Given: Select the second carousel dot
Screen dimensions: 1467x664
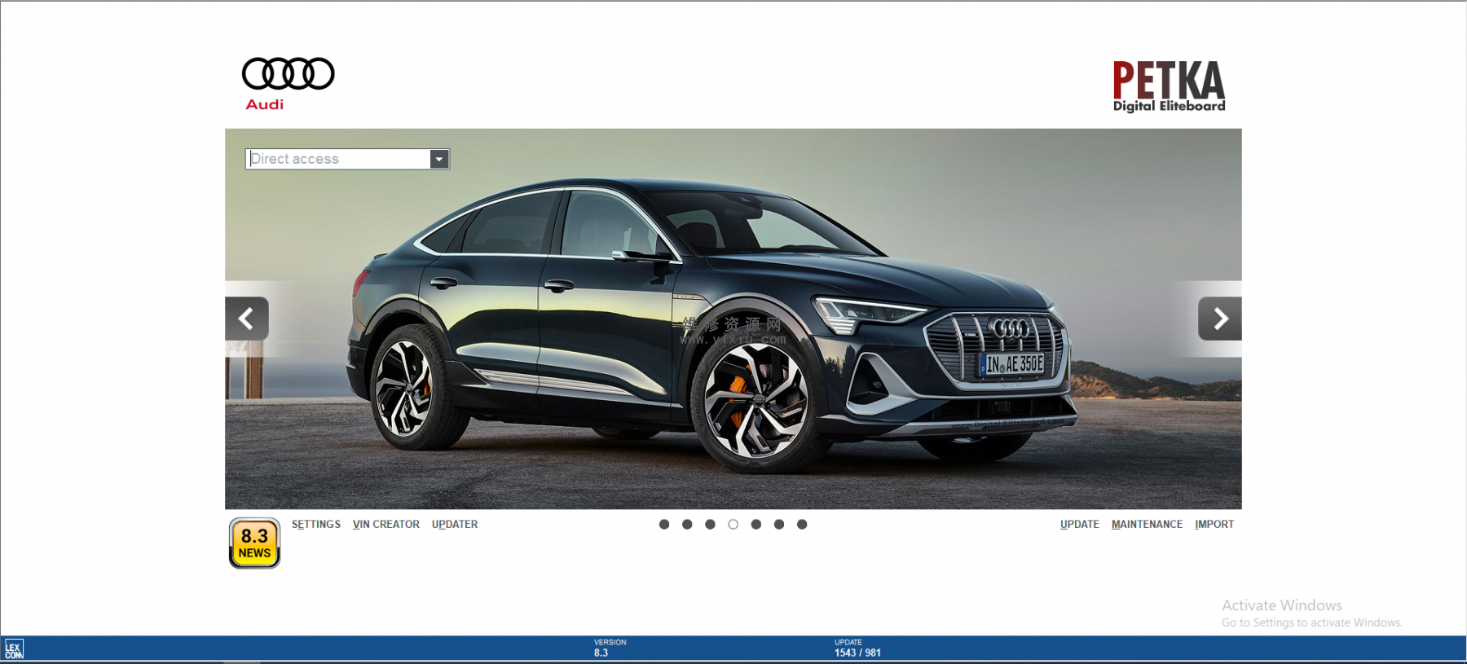Looking at the screenshot, I should (687, 525).
